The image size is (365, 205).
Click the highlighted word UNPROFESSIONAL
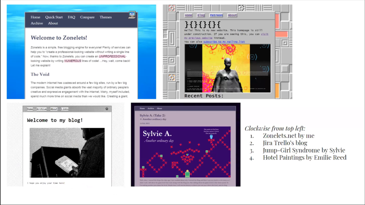click(x=112, y=57)
